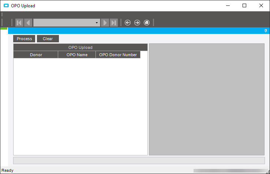This screenshot has height=174, width=270.
Task: Click the message text field below the grid
Action: 139,161
